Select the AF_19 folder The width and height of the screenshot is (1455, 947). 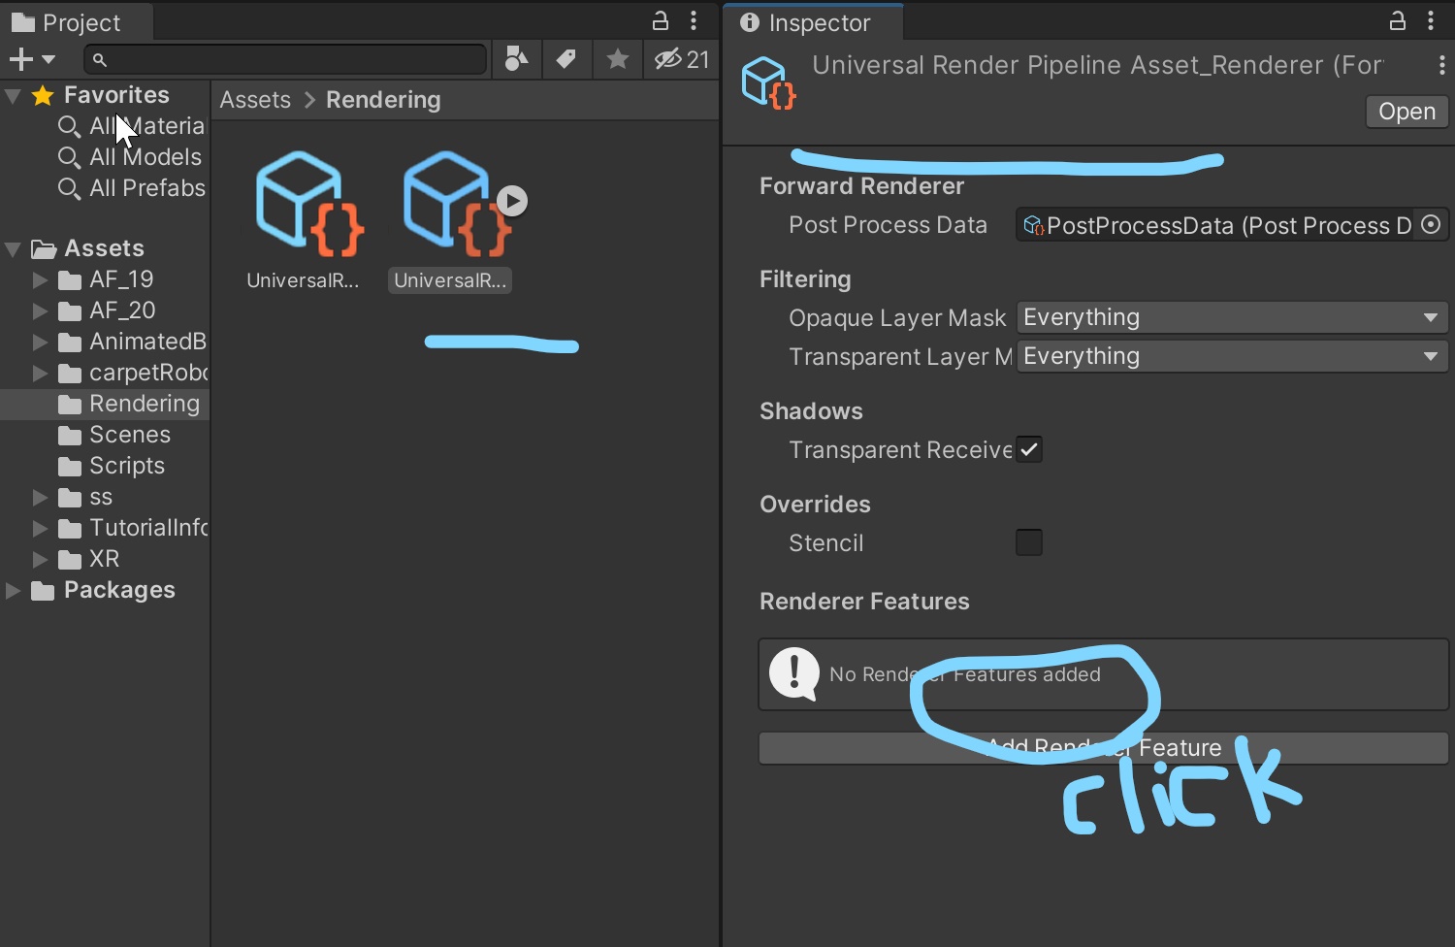tap(106, 279)
